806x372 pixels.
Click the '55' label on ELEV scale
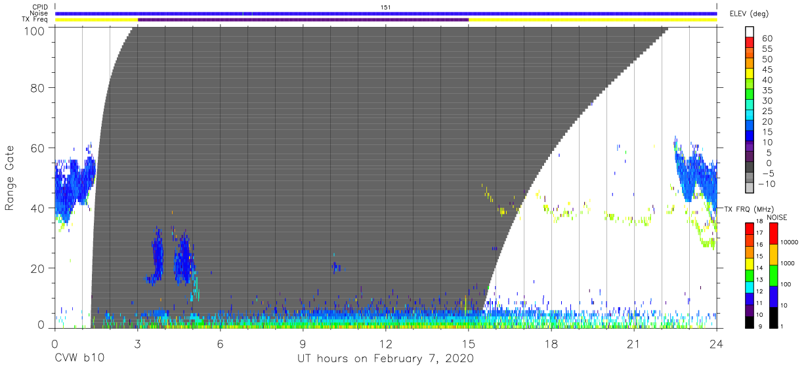click(768, 49)
